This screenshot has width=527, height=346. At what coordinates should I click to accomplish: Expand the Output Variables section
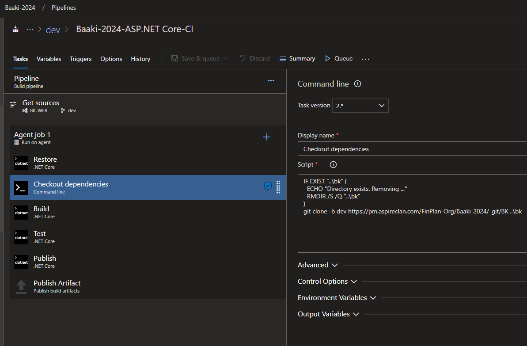pyautogui.click(x=328, y=314)
